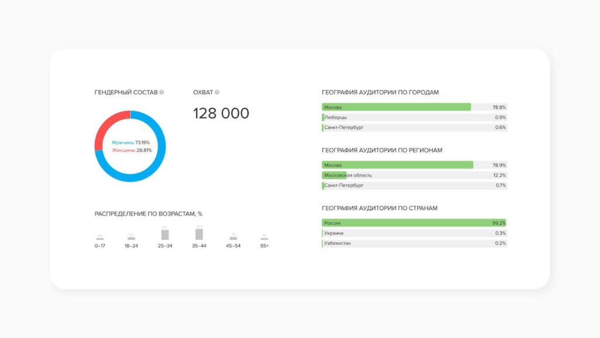600x338 pixels.
Task: Click the 25–34 age group bar
Action: [x=165, y=235]
